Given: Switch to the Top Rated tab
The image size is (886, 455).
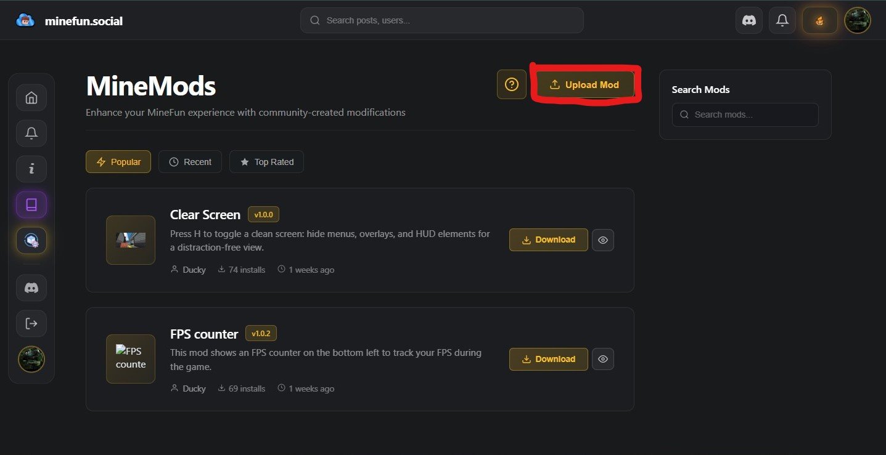Looking at the screenshot, I should [x=266, y=162].
